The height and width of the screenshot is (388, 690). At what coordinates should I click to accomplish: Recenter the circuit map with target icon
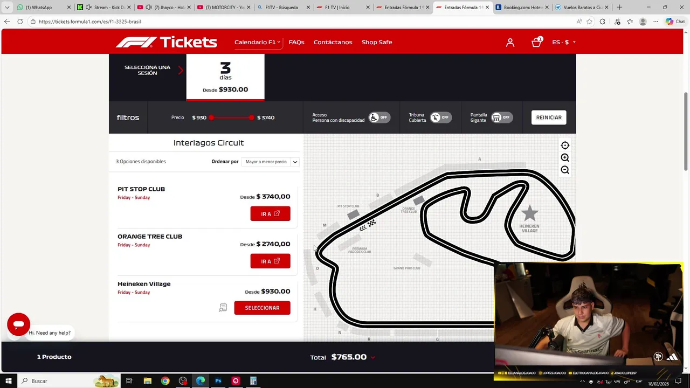(x=565, y=145)
